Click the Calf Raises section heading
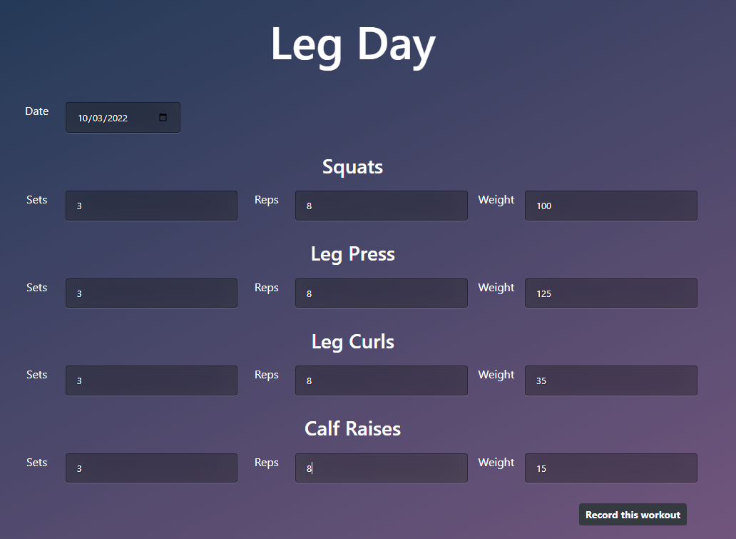 [352, 429]
